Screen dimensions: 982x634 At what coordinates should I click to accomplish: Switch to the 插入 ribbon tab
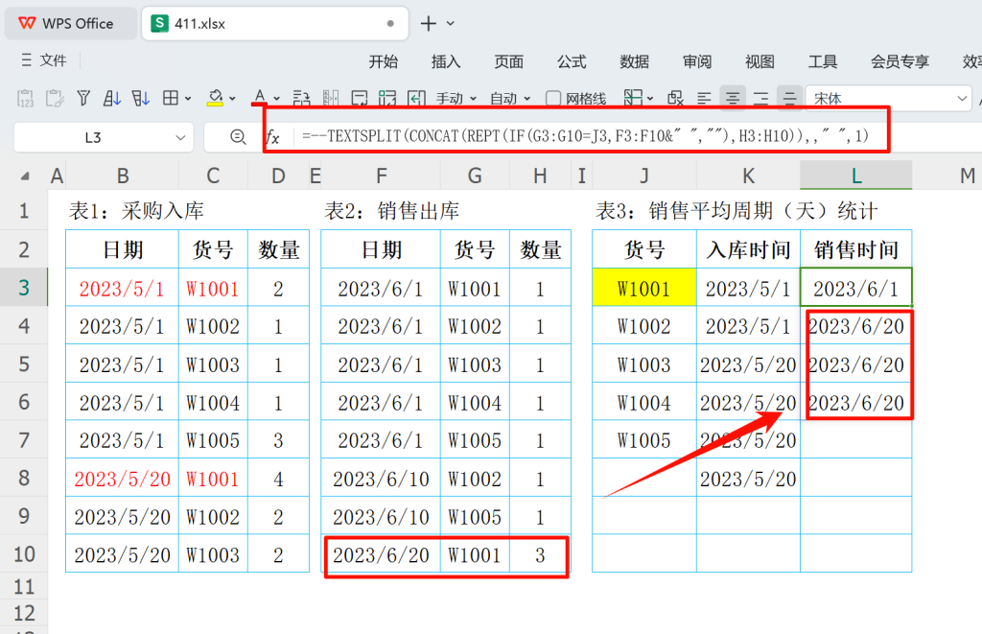tap(446, 61)
